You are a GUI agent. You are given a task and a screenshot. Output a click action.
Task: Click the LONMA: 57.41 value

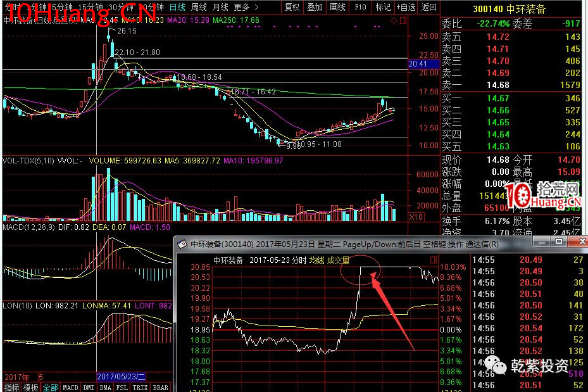pos(106,306)
